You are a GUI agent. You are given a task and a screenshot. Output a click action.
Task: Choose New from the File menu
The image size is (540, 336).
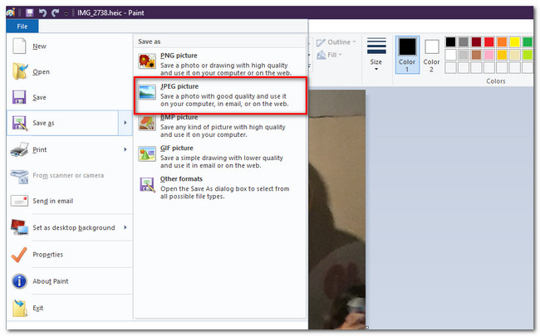[69, 46]
